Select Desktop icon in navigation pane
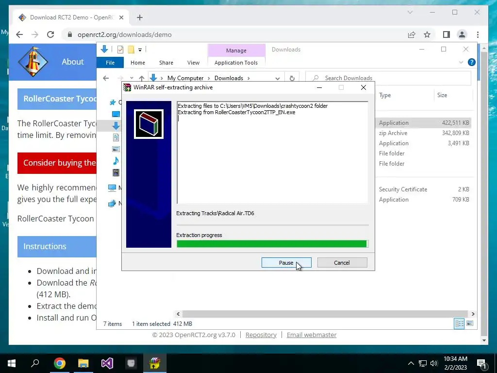This screenshot has height=373, width=497. pos(116,114)
